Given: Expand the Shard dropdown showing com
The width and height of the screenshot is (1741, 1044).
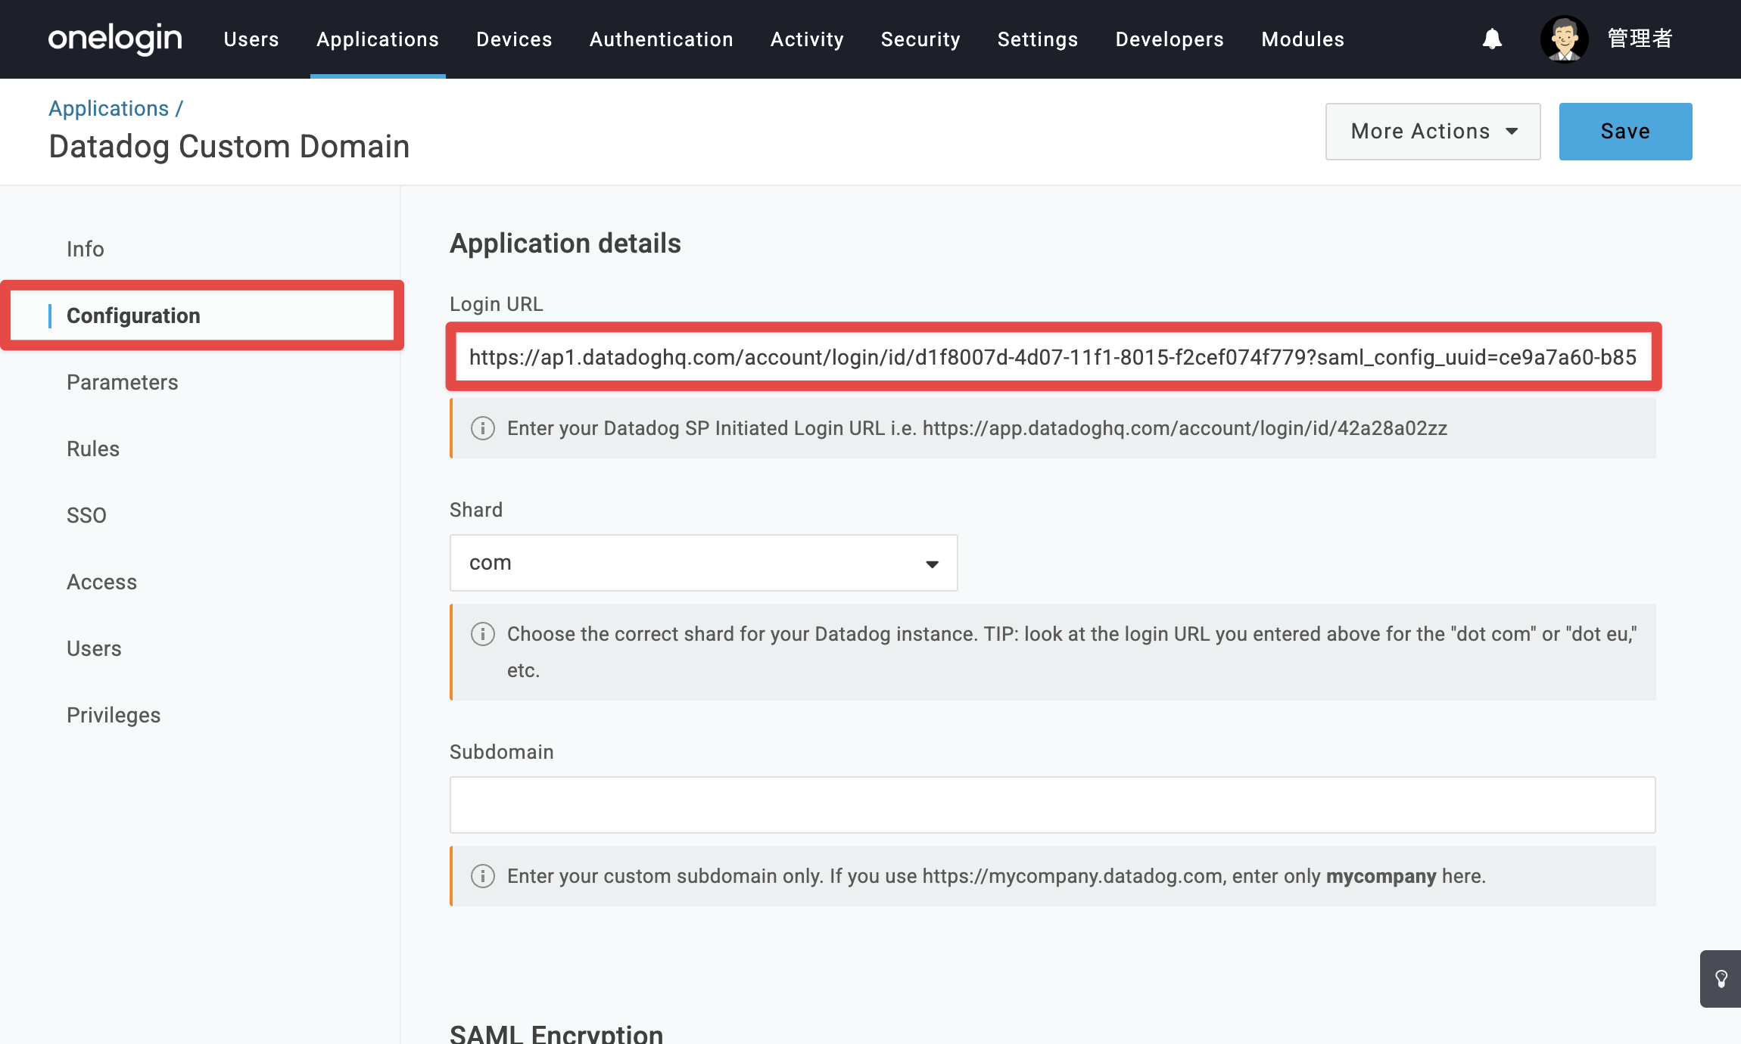Looking at the screenshot, I should [704, 563].
